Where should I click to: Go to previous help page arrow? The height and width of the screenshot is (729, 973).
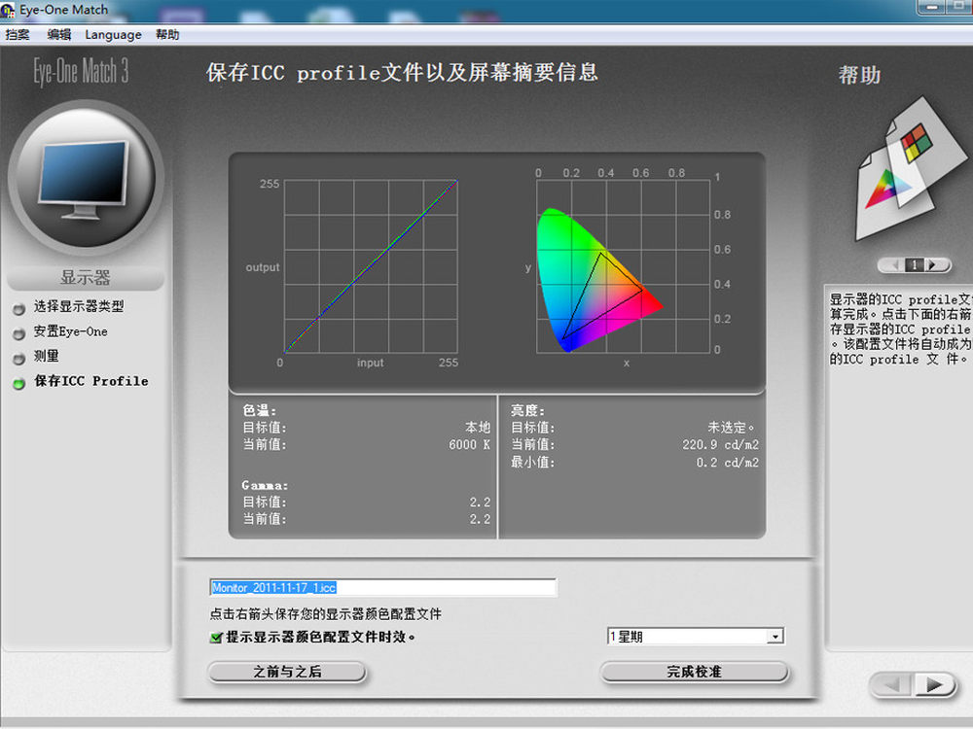[x=892, y=265]
